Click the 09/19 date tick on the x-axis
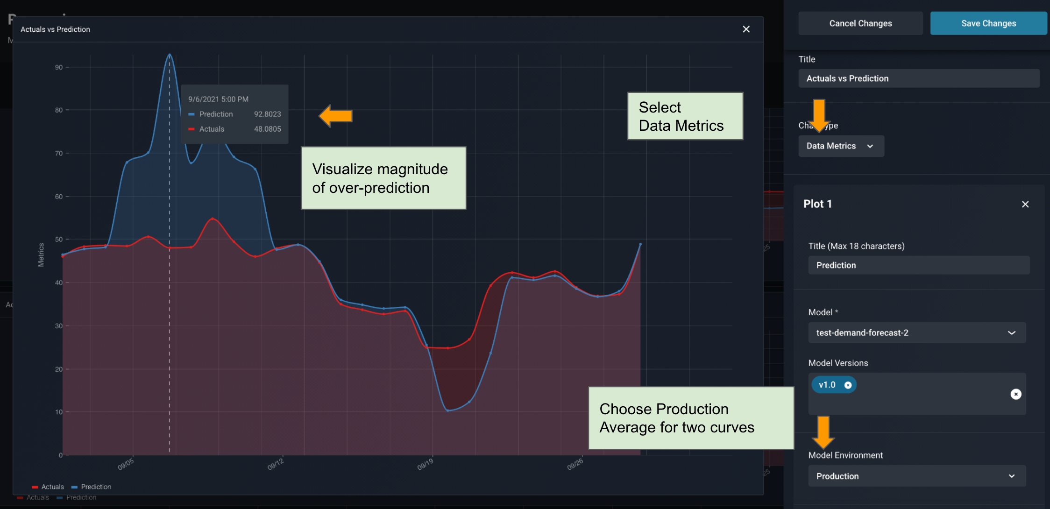 [425, 465]
